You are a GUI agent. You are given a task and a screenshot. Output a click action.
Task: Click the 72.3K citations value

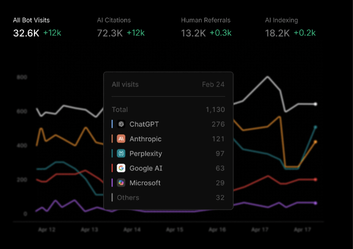(110, 33)
